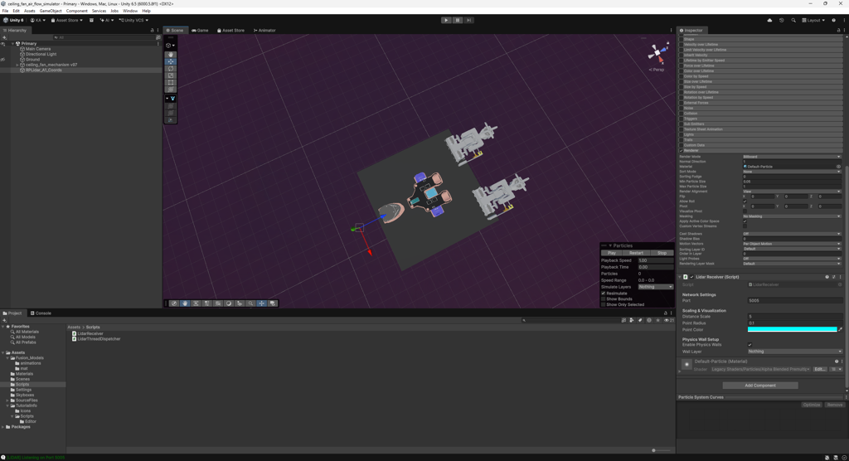Image resolution: width=849 pixels, height=461 pixels.
Task: Select the Rect transform tool
Action: click(171, 82)
